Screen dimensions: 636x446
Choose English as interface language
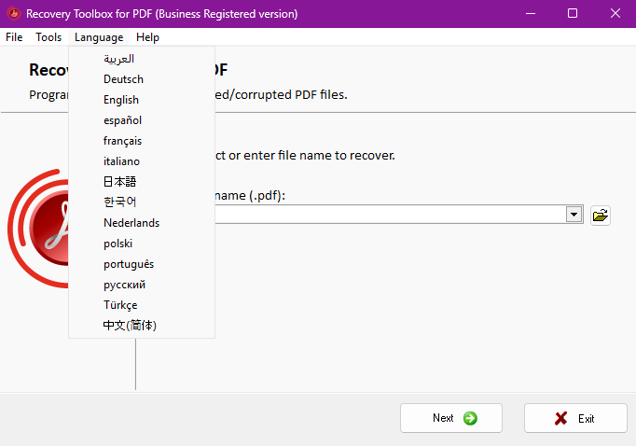click(121, 100)
